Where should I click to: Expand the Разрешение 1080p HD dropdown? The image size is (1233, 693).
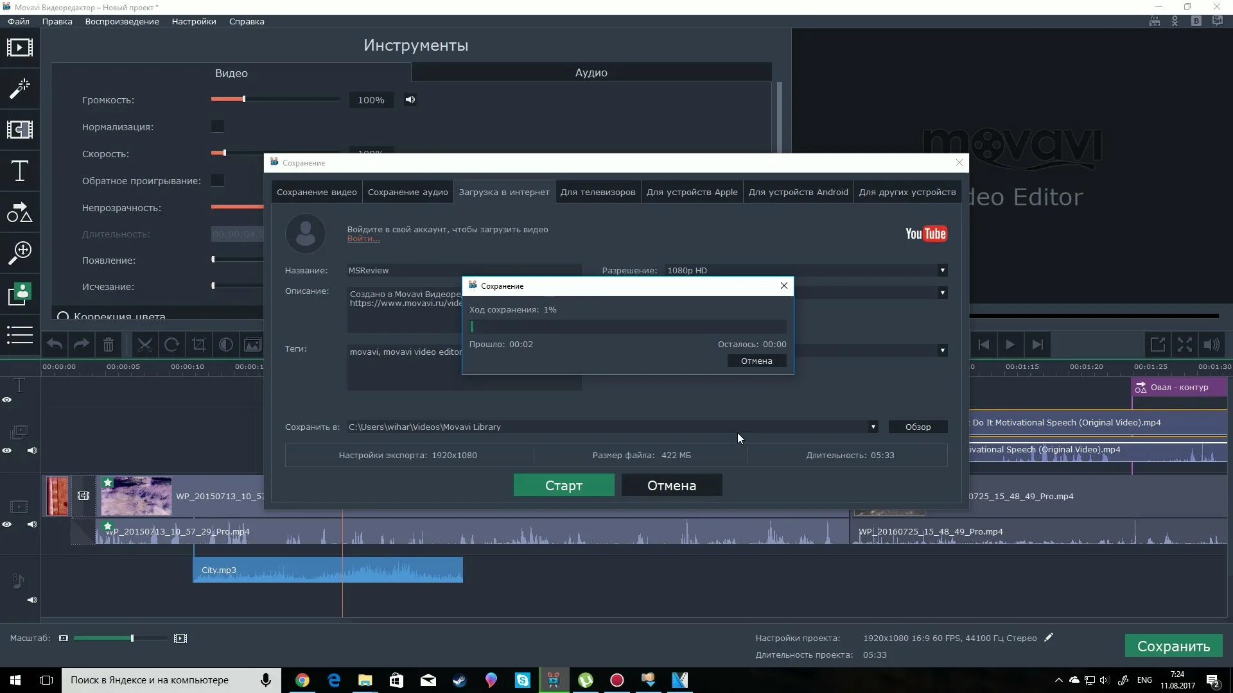click(942, 270)
